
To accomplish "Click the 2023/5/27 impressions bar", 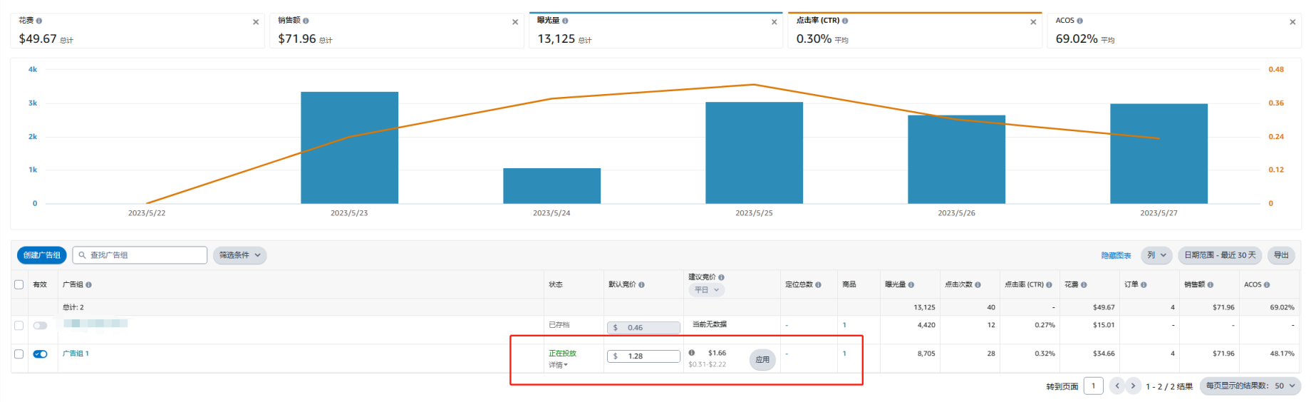I will [1159, 154].
